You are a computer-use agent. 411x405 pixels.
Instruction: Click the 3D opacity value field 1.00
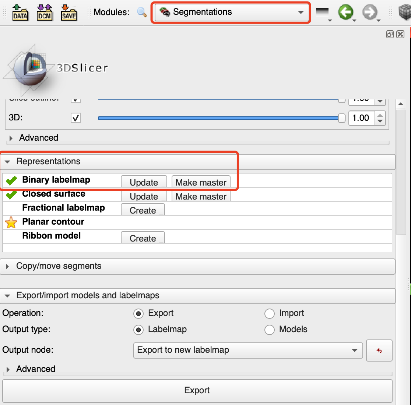pos(361,118)
